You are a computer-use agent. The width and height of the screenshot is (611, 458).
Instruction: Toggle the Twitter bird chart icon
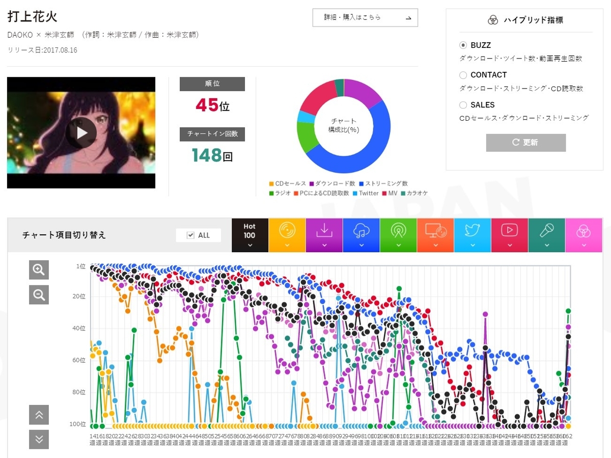[473, 235]
